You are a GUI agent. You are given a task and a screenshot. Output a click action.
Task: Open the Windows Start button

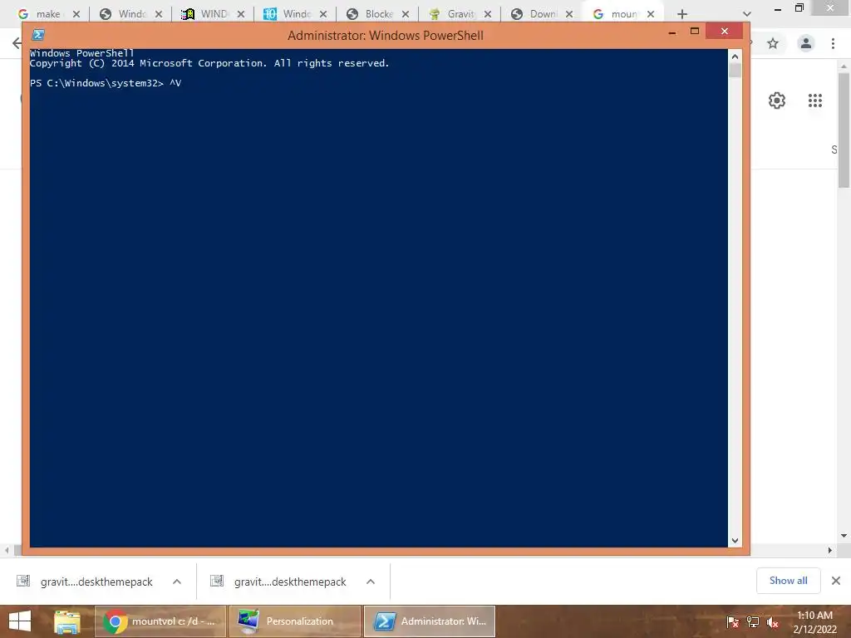pos(20,621)
